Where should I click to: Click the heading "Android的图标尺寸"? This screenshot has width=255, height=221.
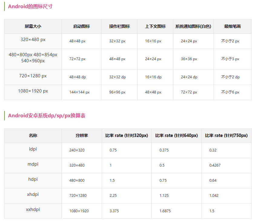pos(30,6)
